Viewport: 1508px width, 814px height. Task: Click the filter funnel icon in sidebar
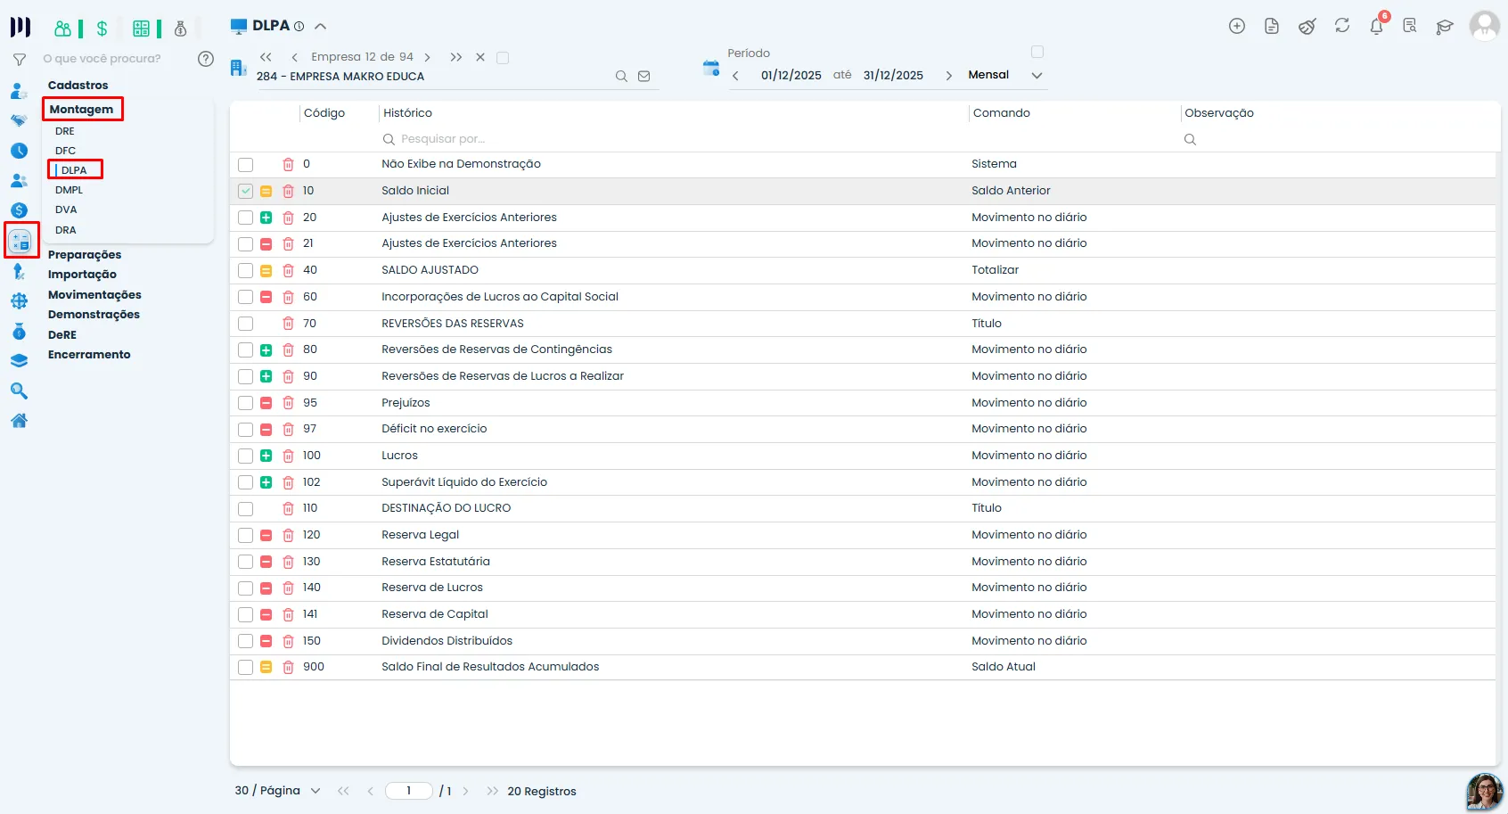19,60
